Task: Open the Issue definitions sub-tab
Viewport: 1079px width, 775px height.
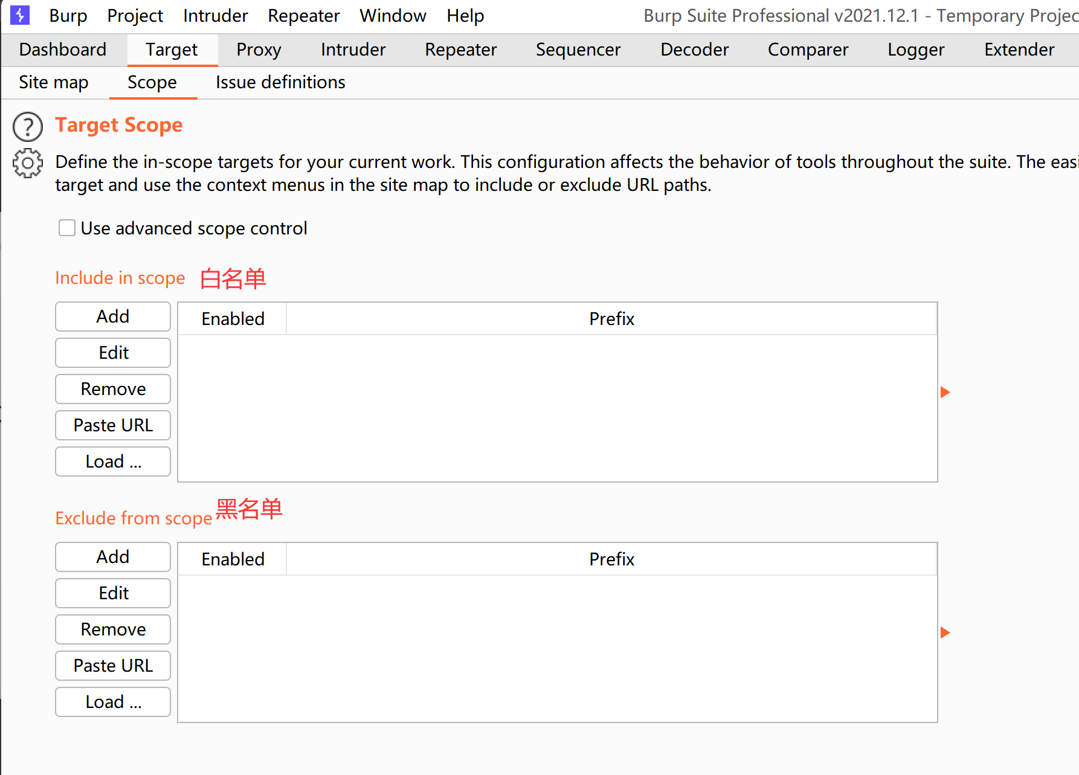Action: 280,82
